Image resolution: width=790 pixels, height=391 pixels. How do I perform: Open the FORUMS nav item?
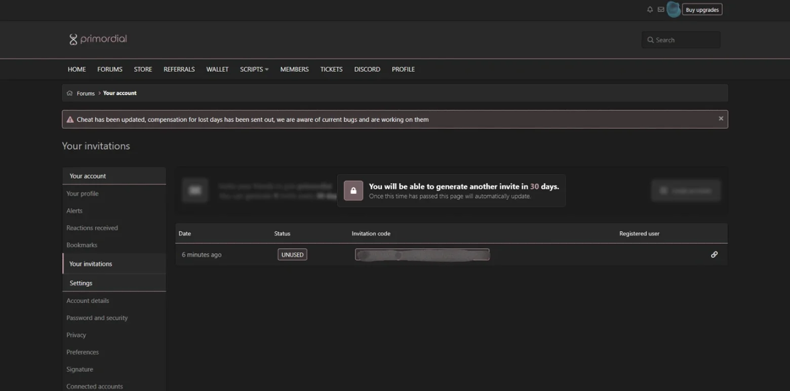[x=110, y=69]
